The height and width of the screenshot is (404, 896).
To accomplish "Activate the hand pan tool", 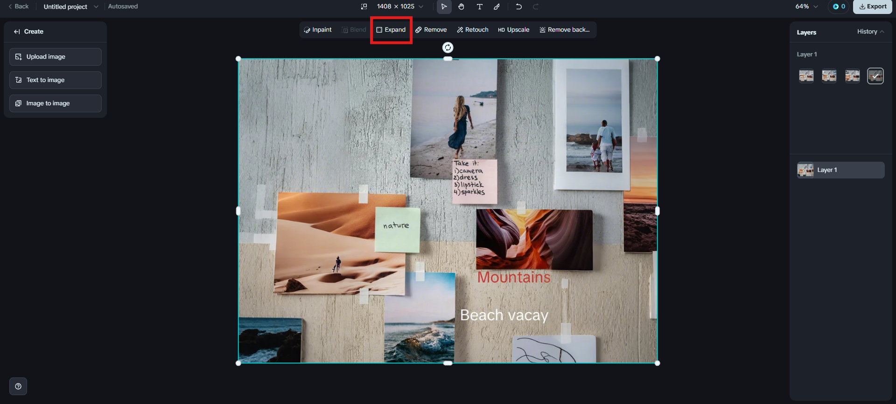I will point(461,7).
